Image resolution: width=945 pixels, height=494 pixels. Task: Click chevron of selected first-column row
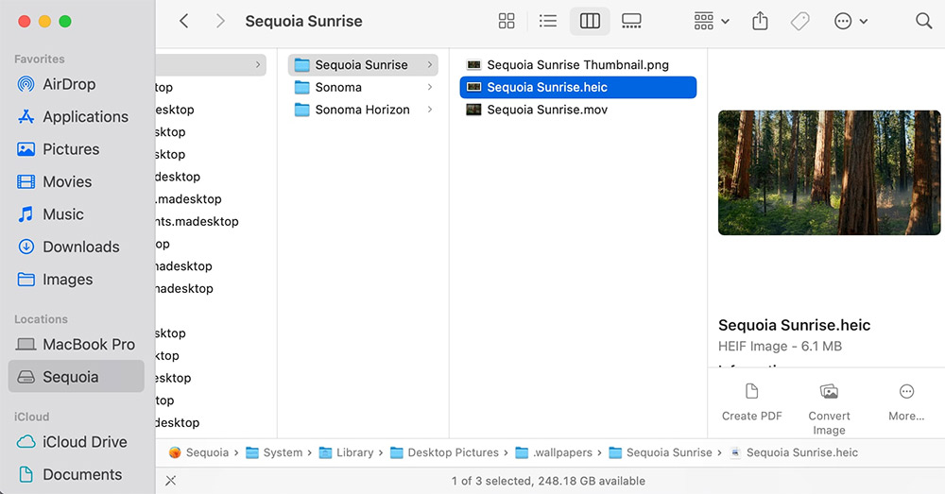click(258, 64)
